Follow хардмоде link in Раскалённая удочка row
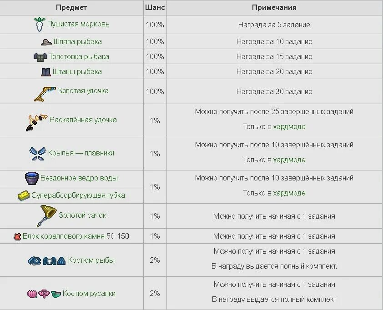The width and height of the screenshot is (383, 310). click(x=289, y=127)
